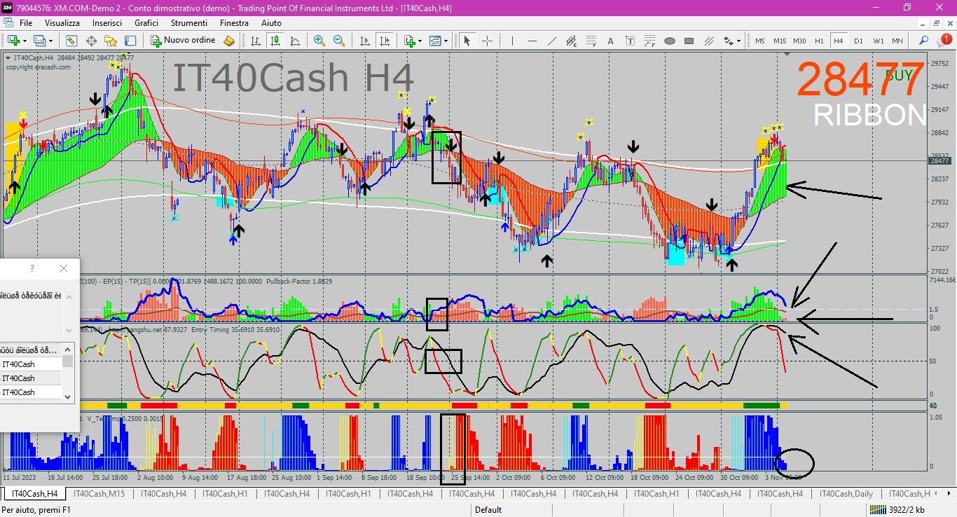Open the Profiles toolbar icon
This screenshot has height=517, width=957.
coord(40,41)
